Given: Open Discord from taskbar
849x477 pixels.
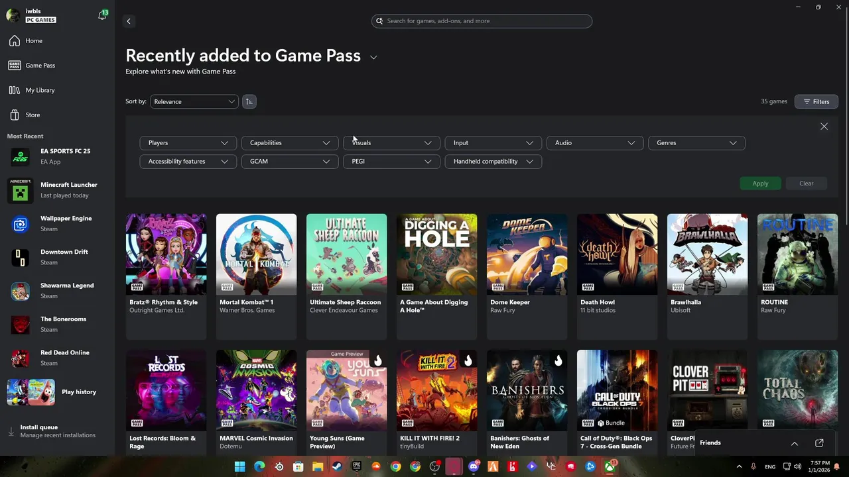Looking at the screenshot, I should [473, 466].
